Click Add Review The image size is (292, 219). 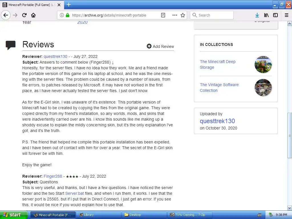(160, 46)
